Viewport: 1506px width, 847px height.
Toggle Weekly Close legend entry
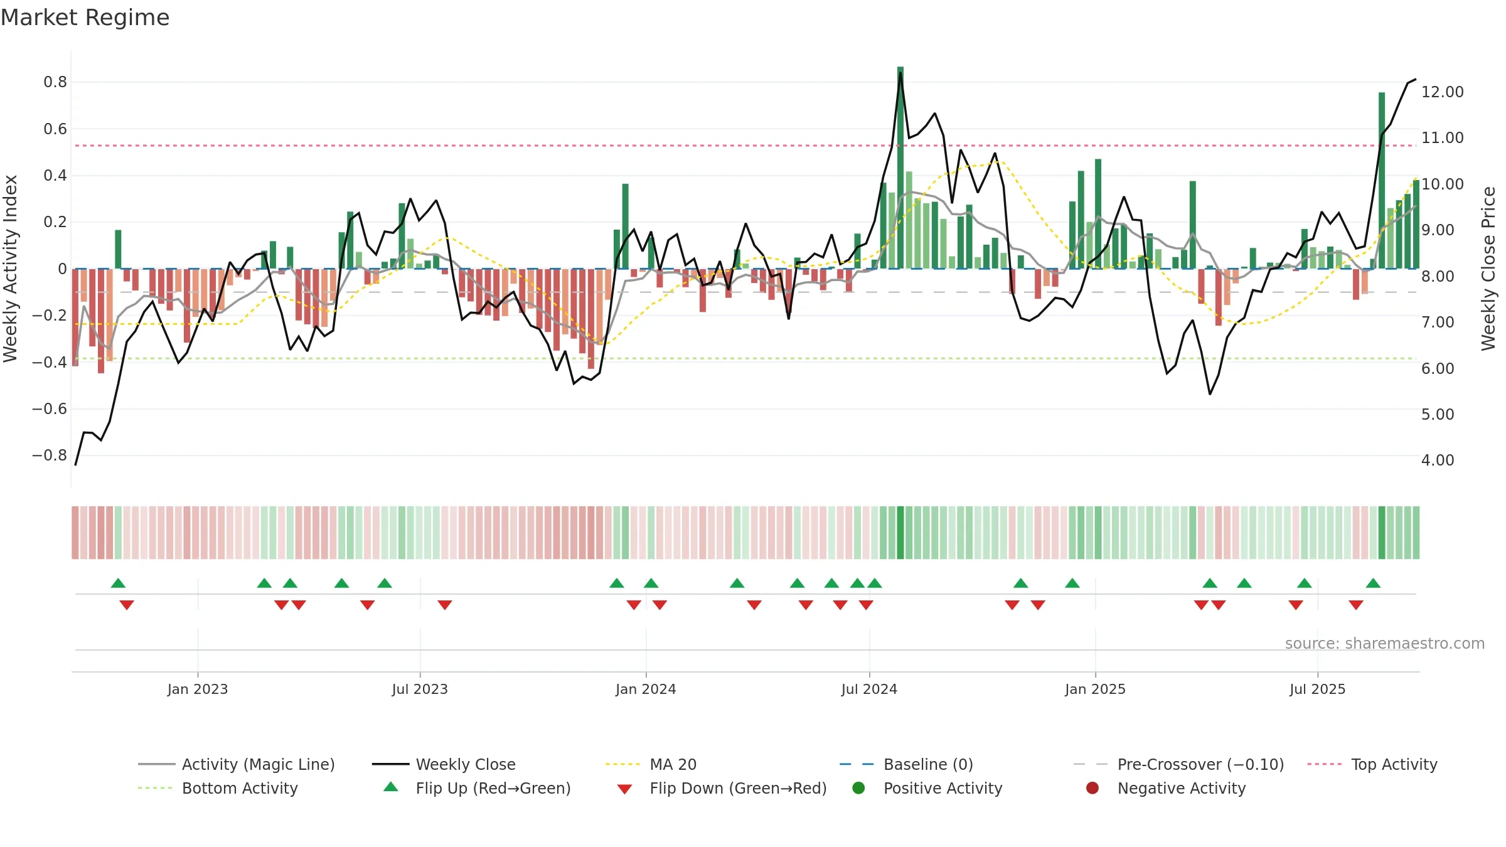[x=444, y=764]
